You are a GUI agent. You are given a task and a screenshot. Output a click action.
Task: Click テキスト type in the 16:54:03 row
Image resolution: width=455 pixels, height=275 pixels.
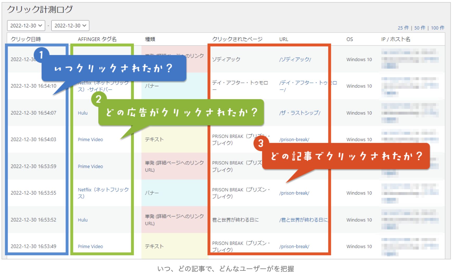pyautogui.click(x=154, y=140)
